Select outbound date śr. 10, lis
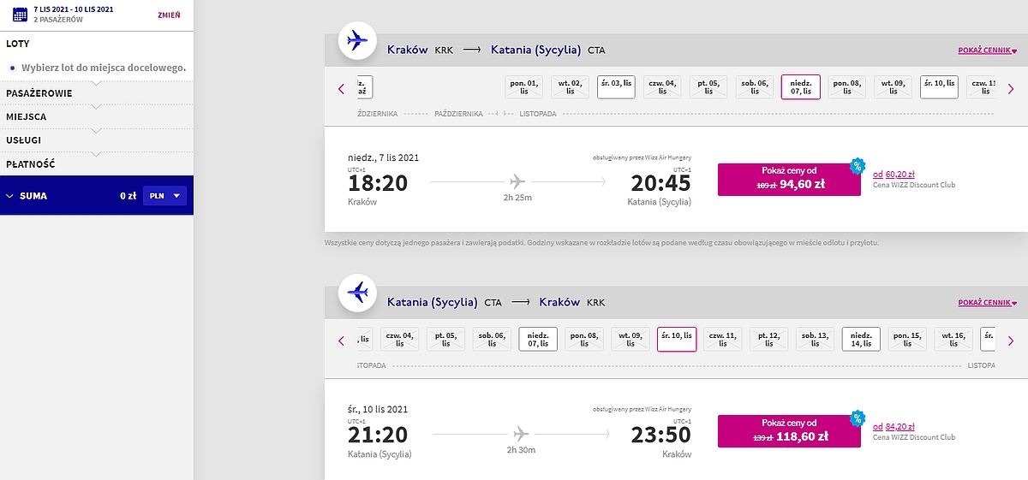The height and width of the screenshot is (480, 1028). click(x=939, y=87)
